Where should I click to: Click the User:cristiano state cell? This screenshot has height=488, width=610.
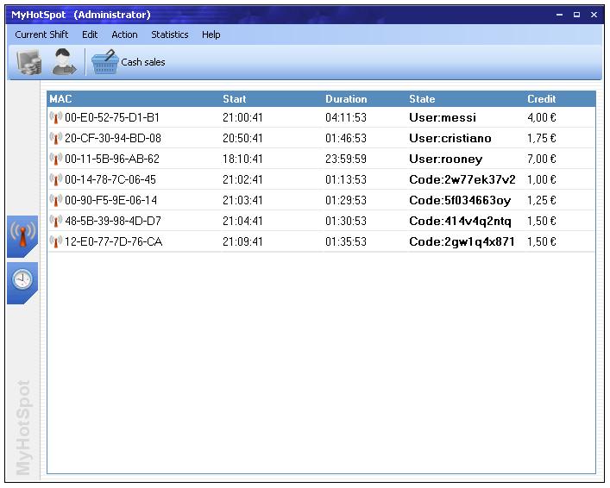tap(450, 138)
